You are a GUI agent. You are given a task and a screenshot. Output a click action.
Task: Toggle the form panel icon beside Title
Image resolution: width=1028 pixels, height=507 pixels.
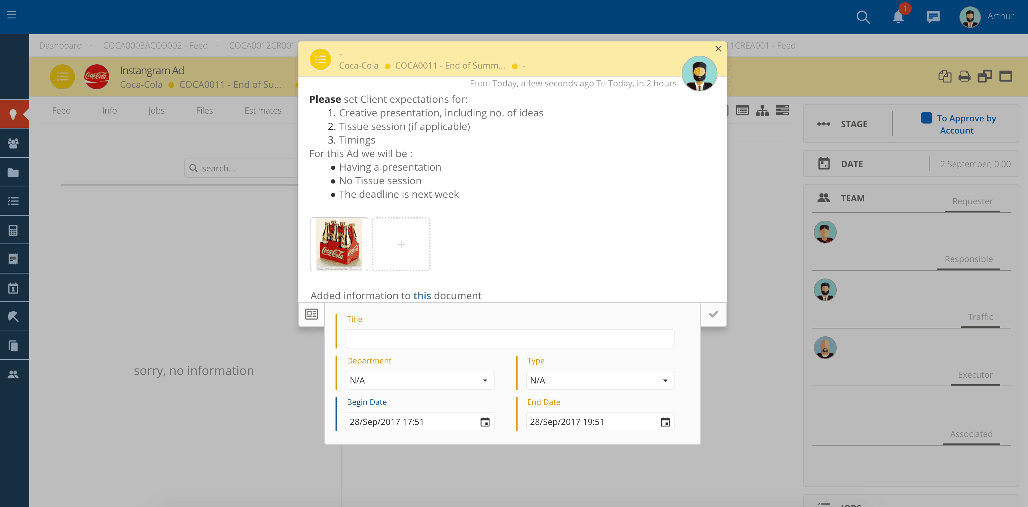pyautogui.click(x=311, y=314)
